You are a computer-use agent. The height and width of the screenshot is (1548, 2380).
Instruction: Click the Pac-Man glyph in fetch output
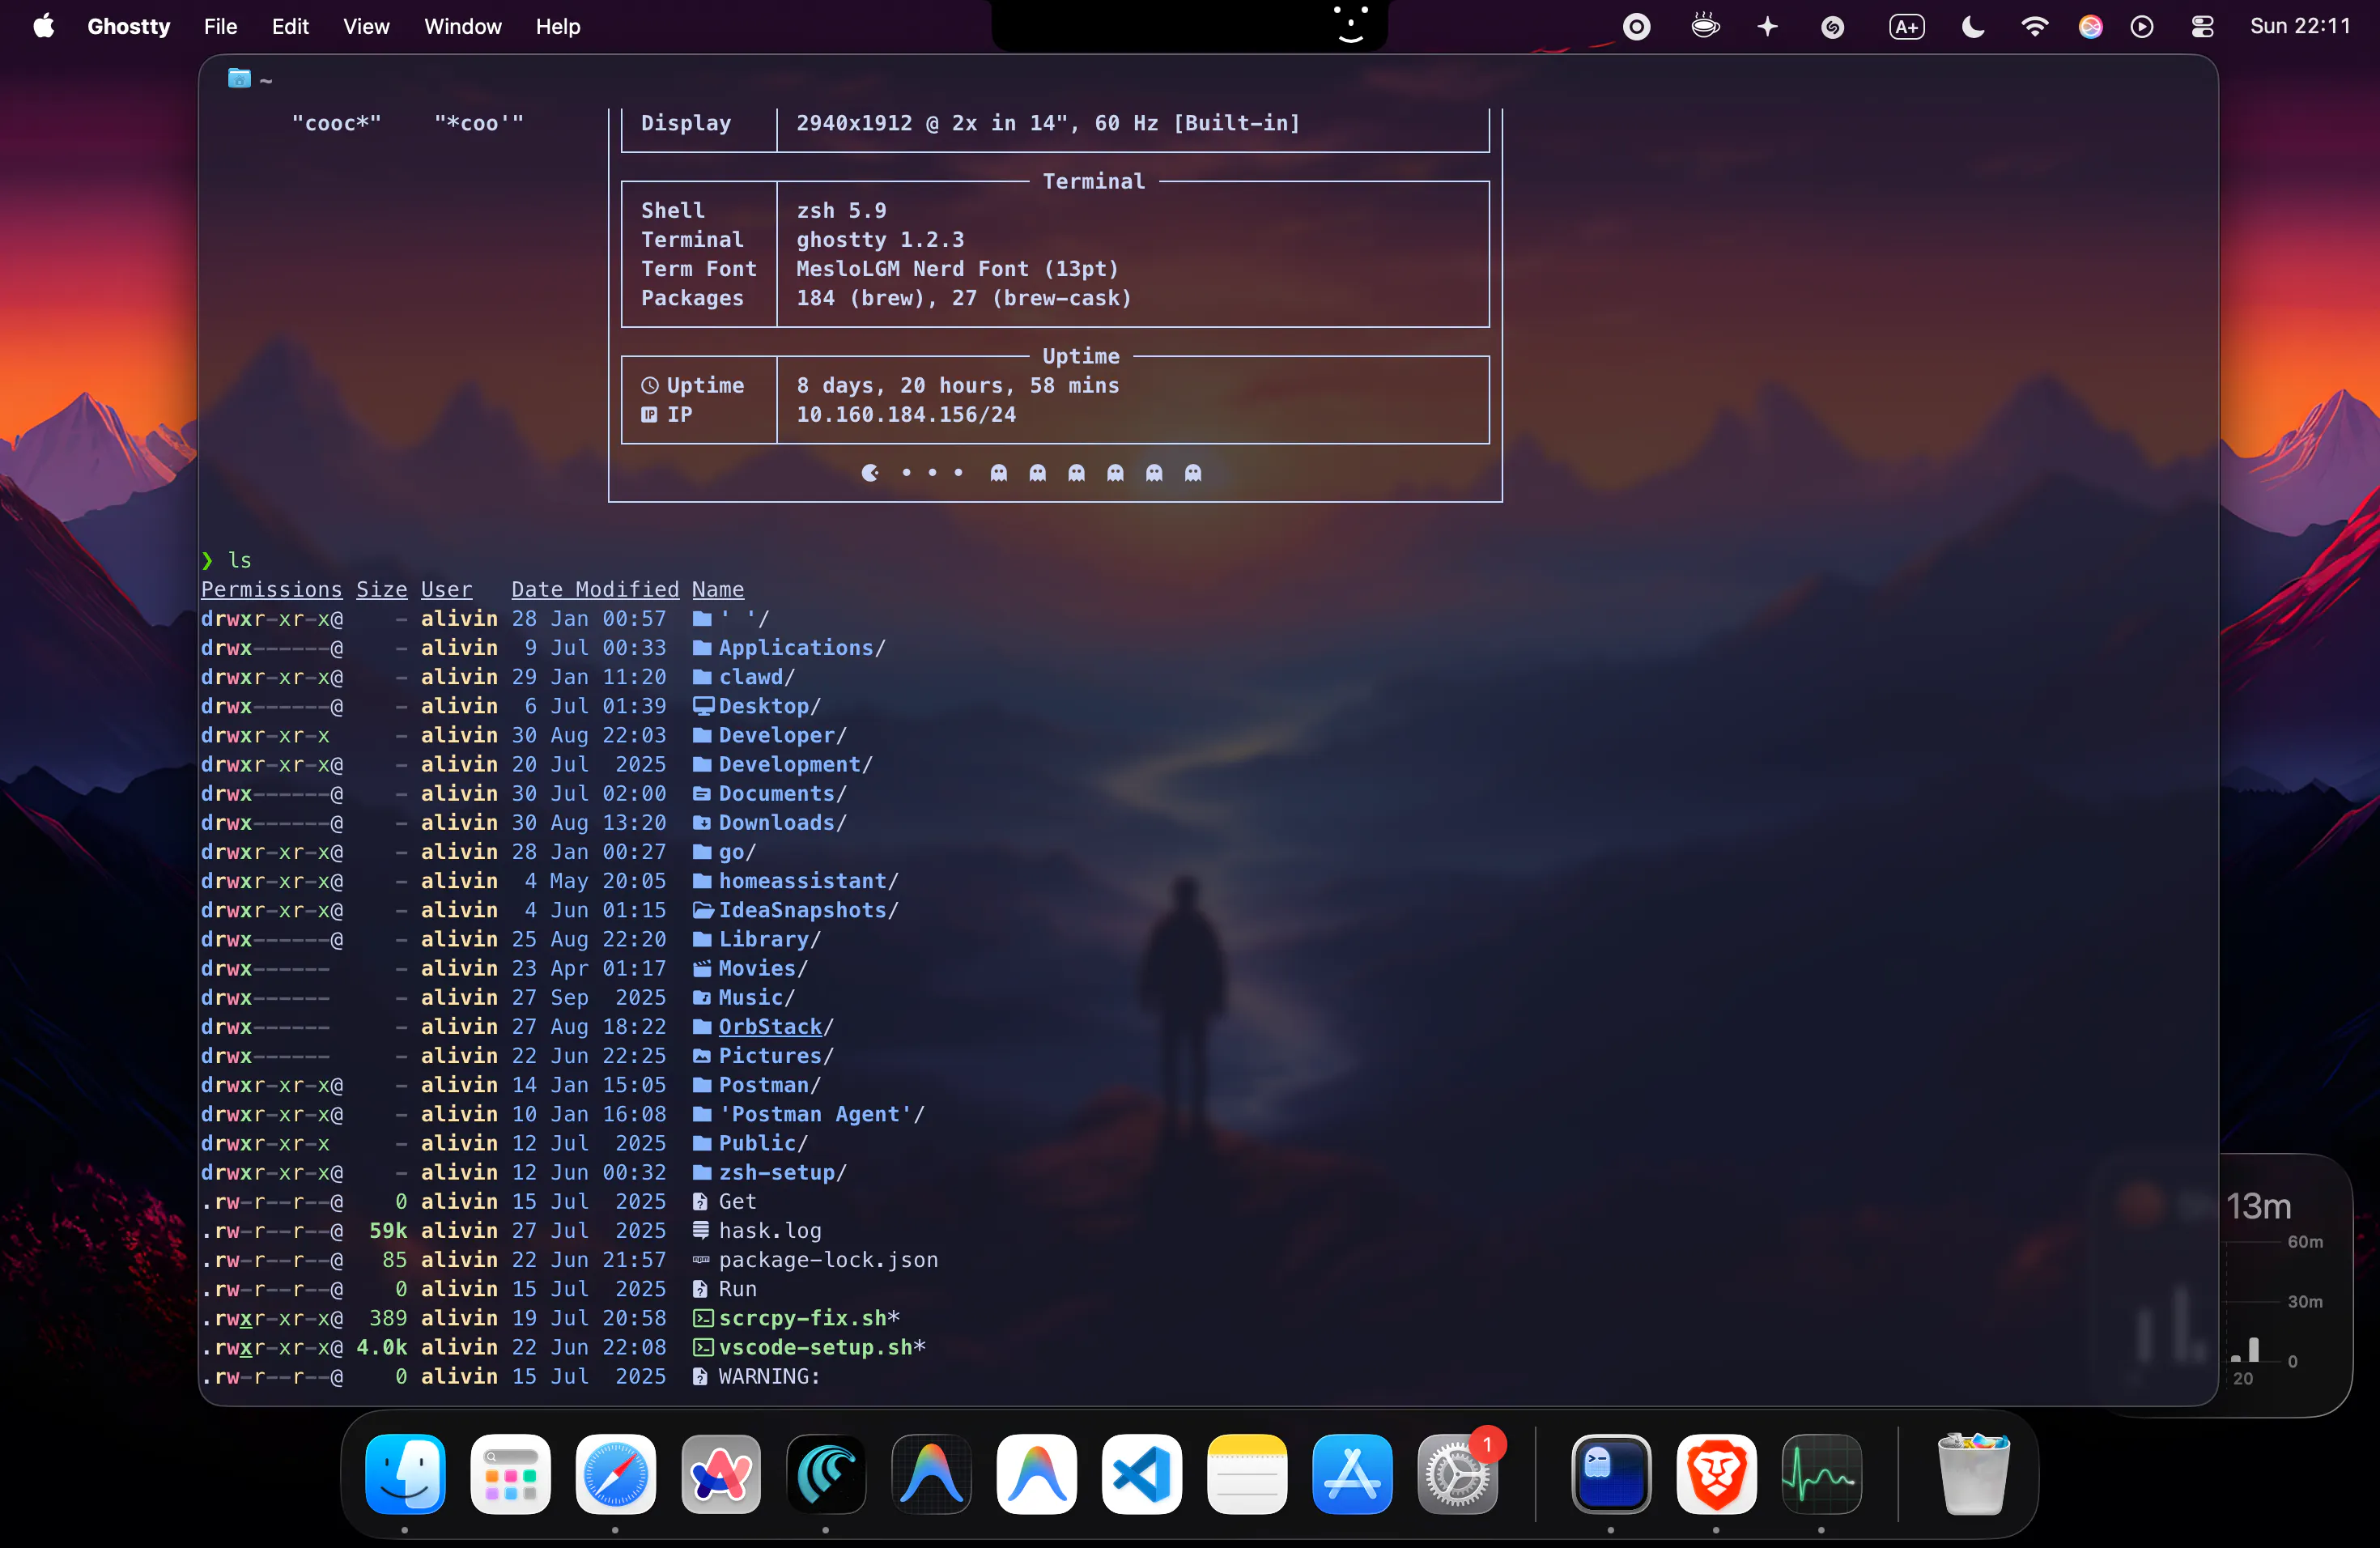(870, 473)
